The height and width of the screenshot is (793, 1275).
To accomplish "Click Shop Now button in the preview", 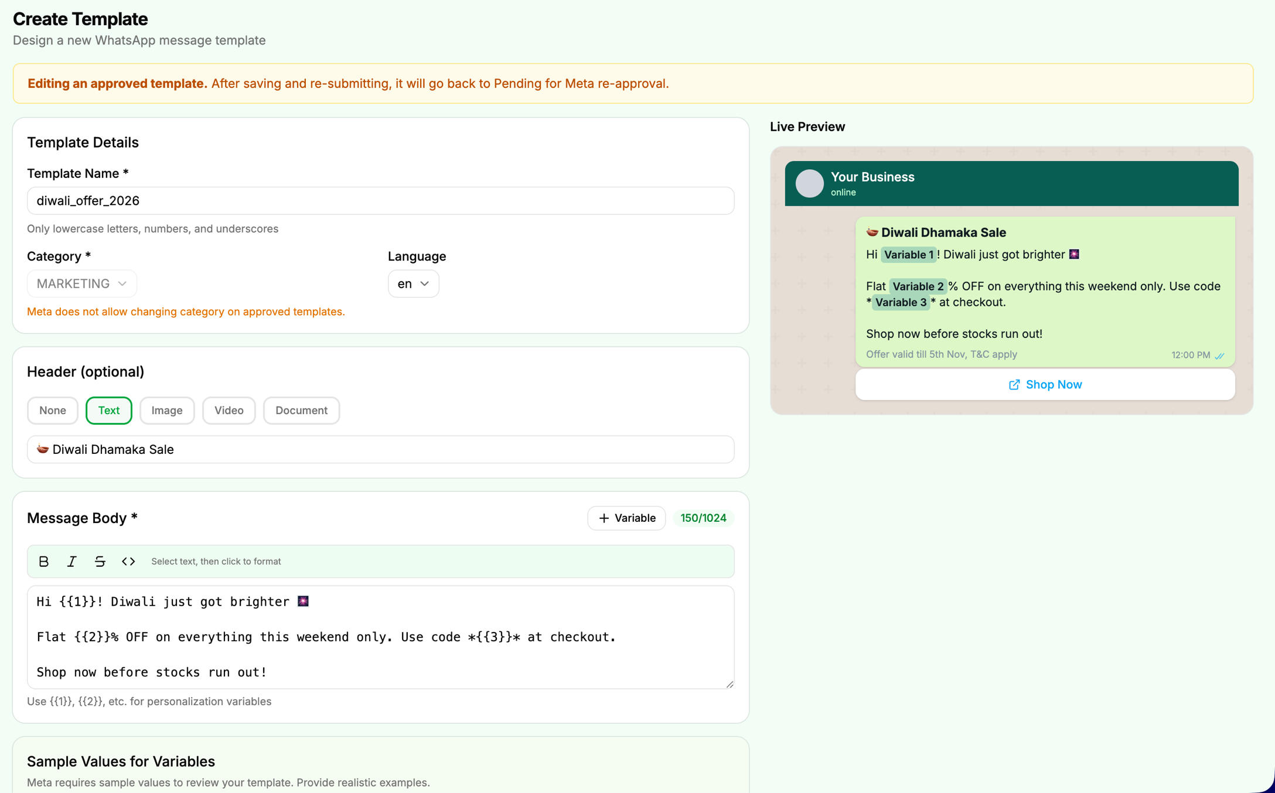I will coord(1045,385).
